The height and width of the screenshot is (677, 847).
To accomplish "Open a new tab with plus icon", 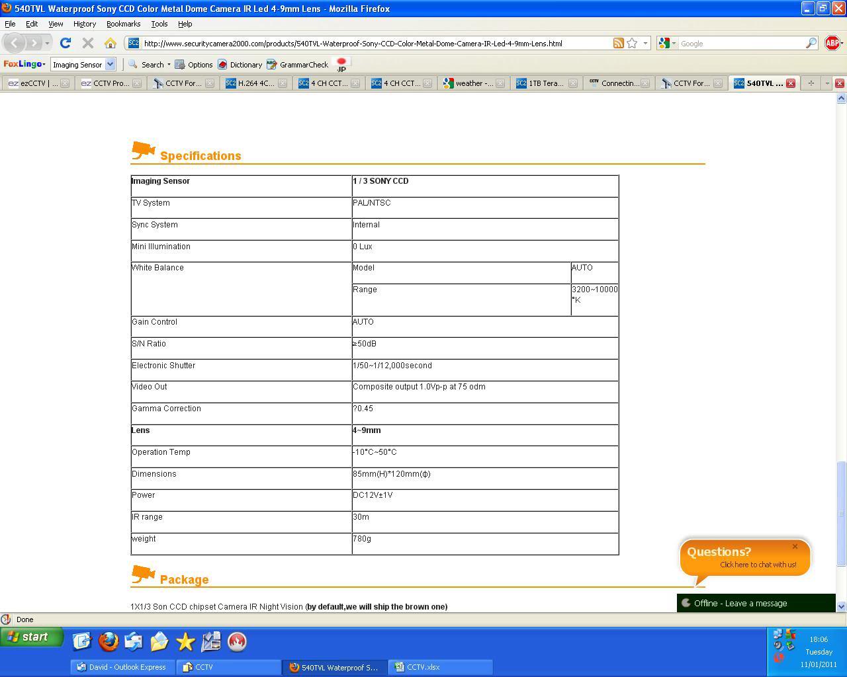I will click(811, 83).
